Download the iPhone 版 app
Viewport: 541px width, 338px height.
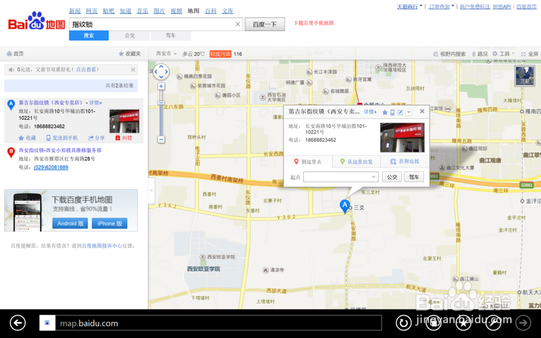109,223
